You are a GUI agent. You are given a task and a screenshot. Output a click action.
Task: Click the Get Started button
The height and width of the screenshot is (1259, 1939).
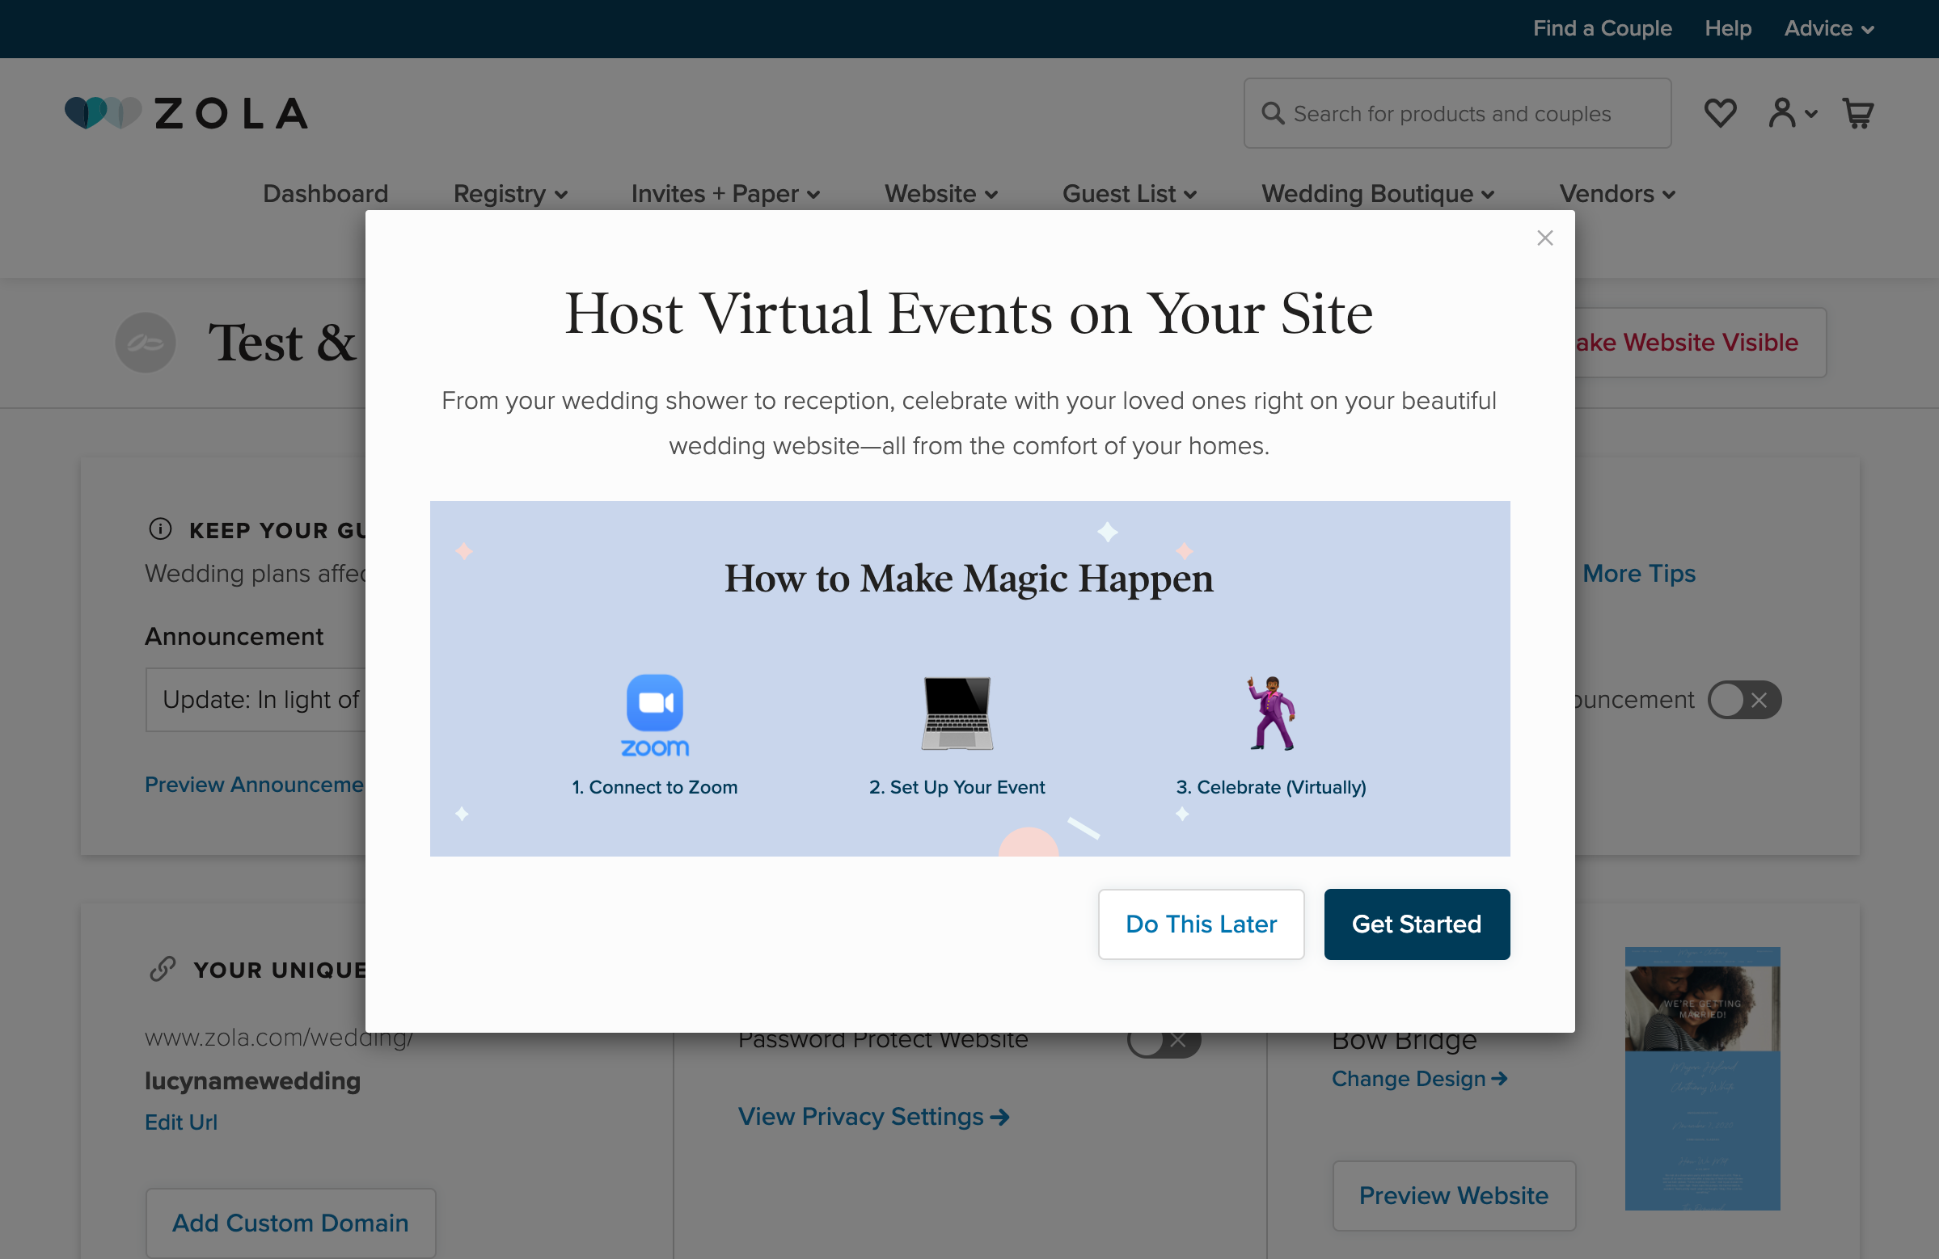[x=1416, y=924]
